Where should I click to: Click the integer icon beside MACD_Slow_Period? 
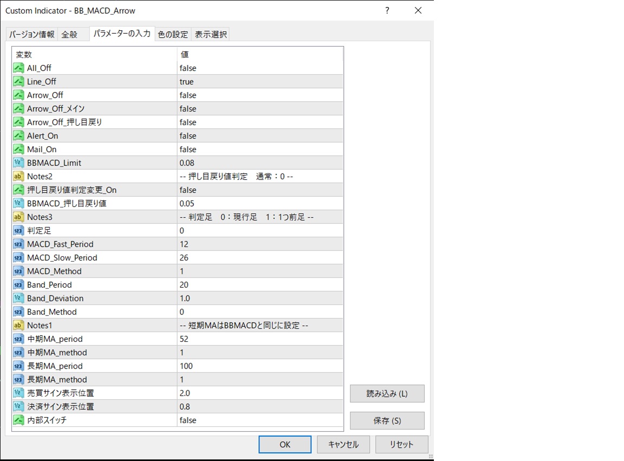pos(18,257)
